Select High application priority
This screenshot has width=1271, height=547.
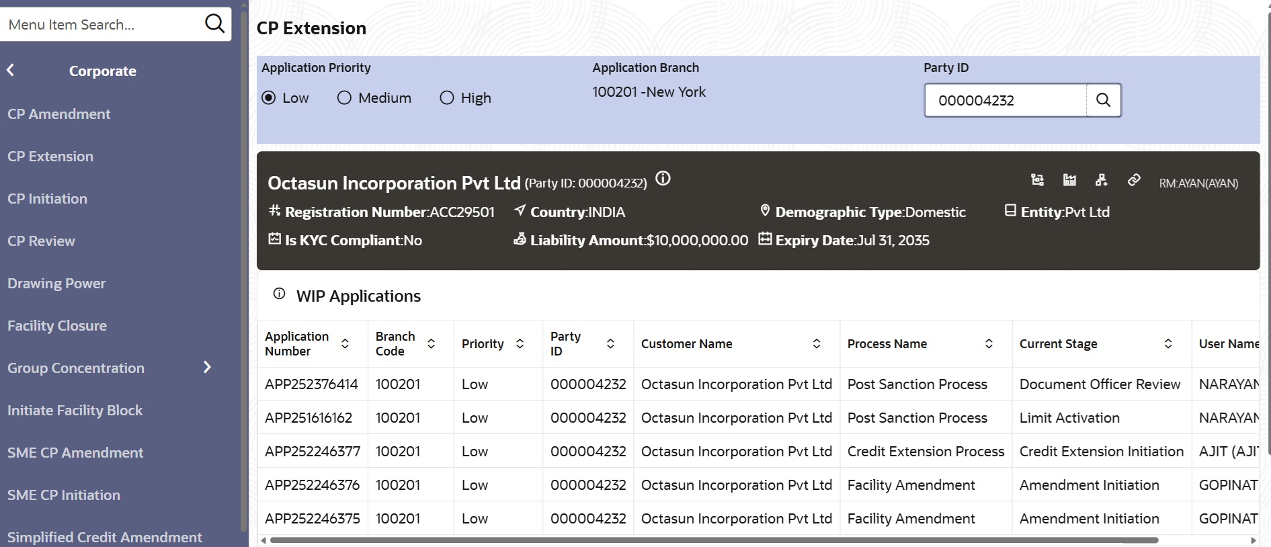[447, 98]
